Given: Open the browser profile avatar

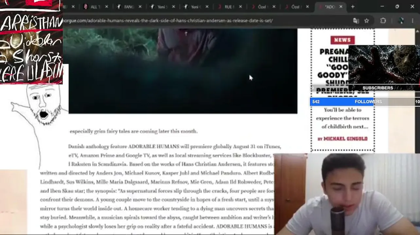Looking at the screenshot, I should [401, 21].
